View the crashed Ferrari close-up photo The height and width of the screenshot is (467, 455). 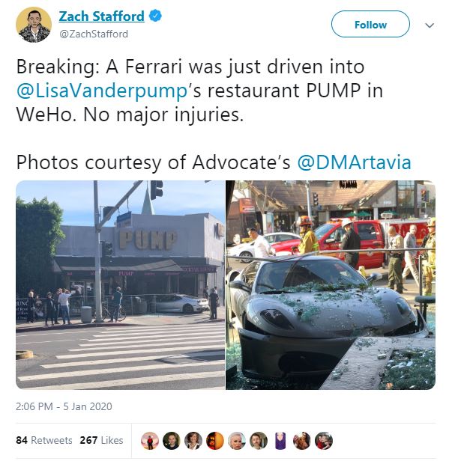pos(331,284)
